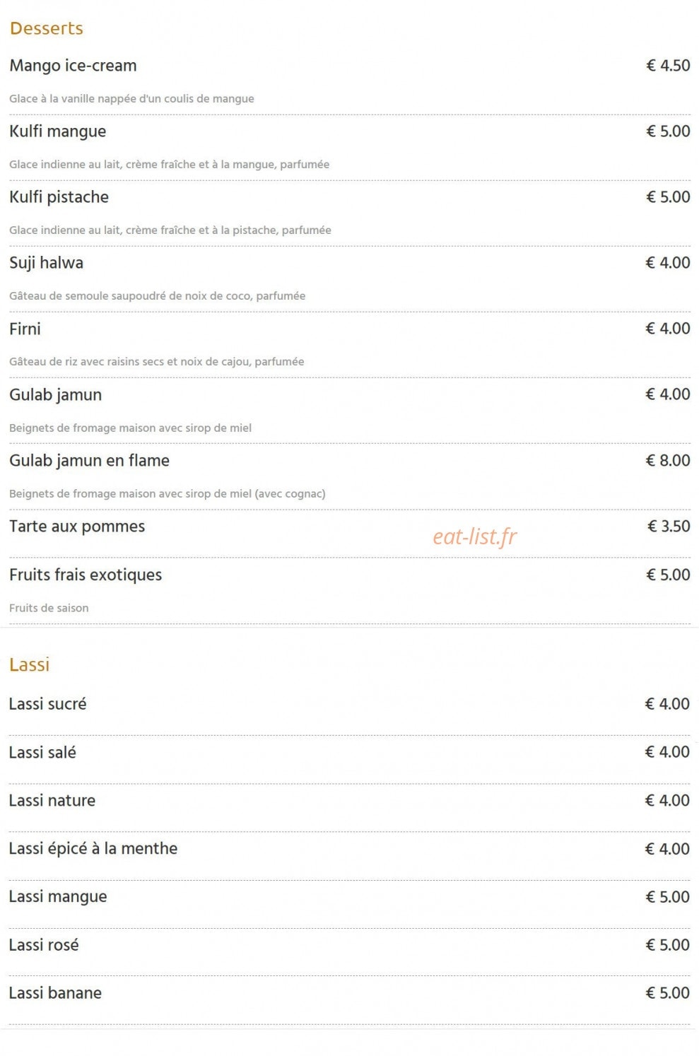
Task: Choose Fruits frais exotiques dessert
Action: point(86,575)
